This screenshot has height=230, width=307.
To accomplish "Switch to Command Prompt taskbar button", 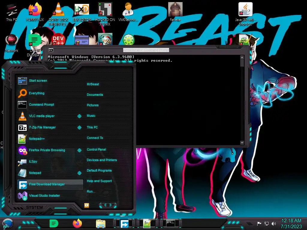I will coord(170,223).
